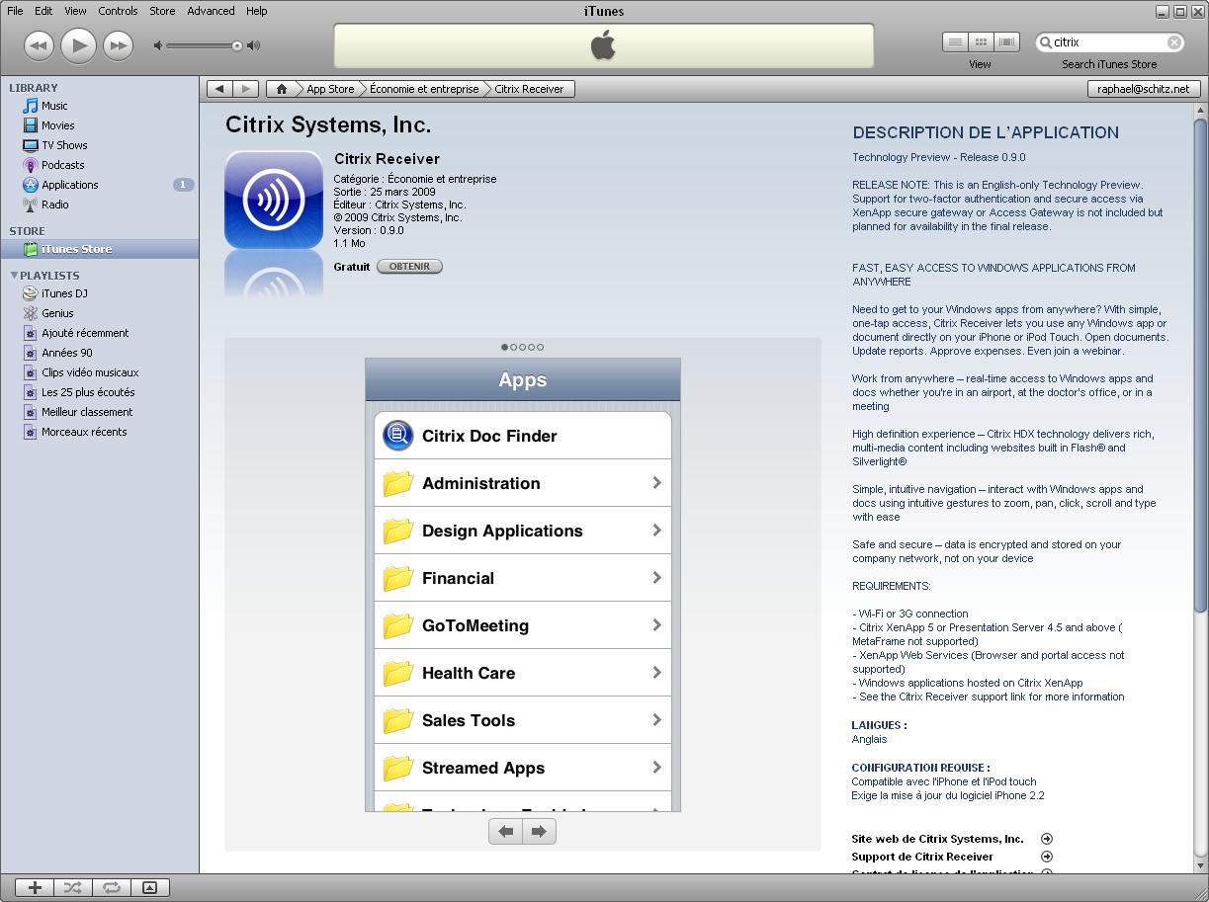
Task: Select the third screenshot page dot
Action: click(523, 347)
